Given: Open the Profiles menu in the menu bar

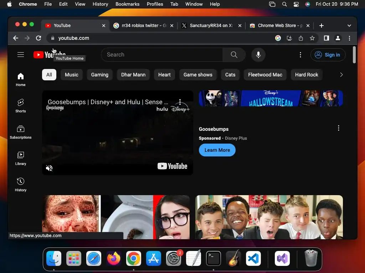Looking at the screenshot, I should tap(155, 4).
